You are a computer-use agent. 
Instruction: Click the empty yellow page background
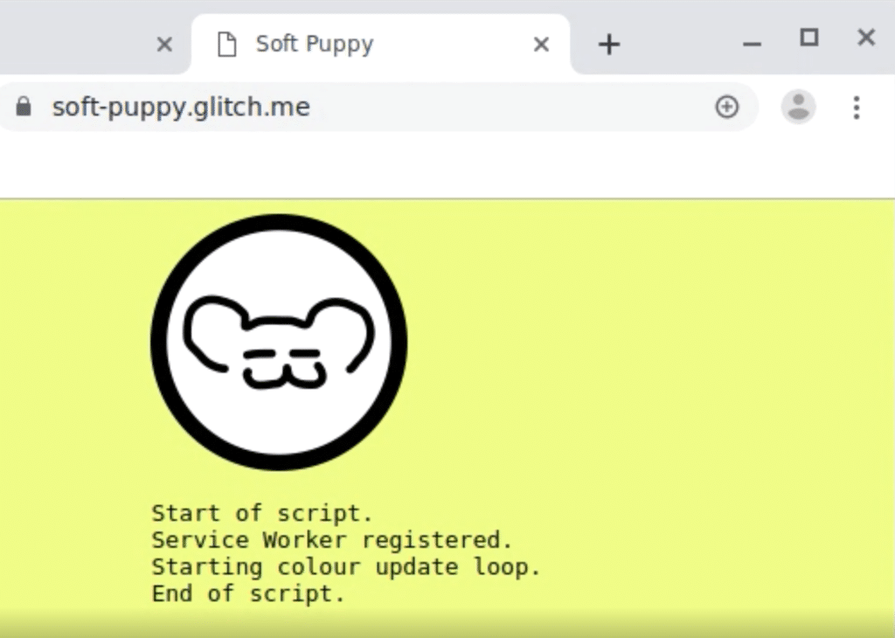(x=656, y=393)
